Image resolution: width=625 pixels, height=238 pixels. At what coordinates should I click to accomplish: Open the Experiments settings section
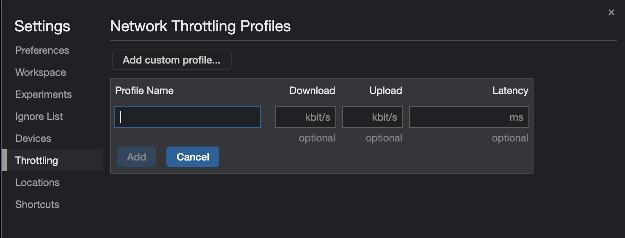[44, 94]
